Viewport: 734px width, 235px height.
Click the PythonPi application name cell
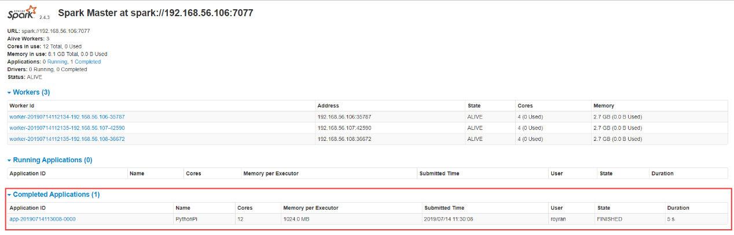coord(188,219)
